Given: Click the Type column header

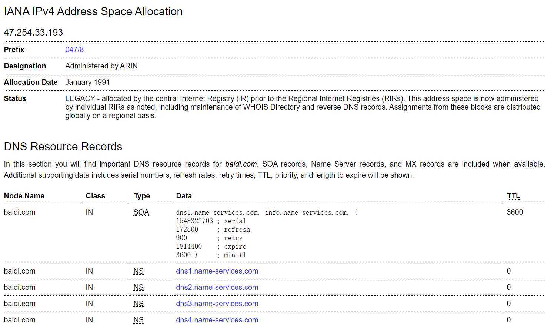Looking at the screenshot, I should pos(142,196).
